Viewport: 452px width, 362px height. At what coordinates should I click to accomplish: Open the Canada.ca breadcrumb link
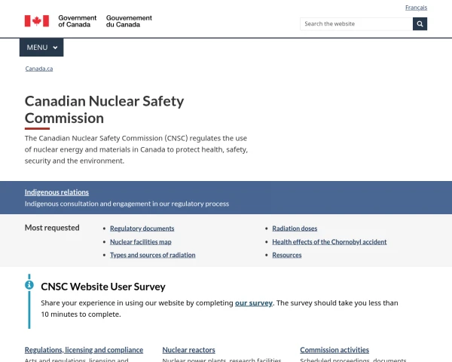click(39, 69)
